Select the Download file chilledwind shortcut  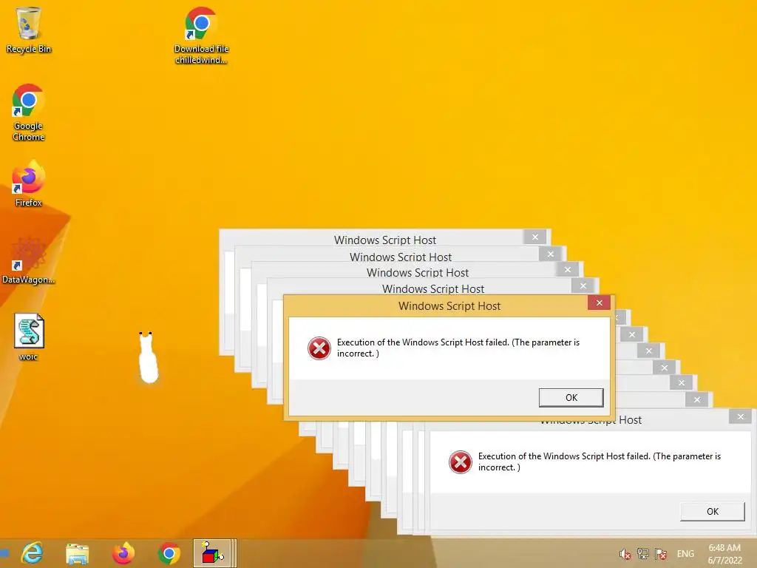(x=201, y=35)
